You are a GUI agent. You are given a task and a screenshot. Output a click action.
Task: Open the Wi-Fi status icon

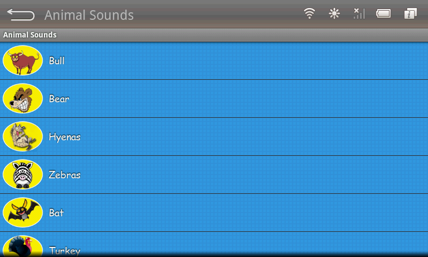[x=310, y=13]
